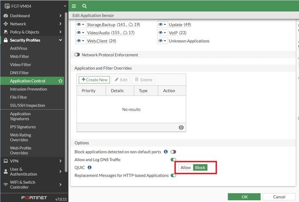Click the Policy & Objects icon
This screenshot has width=299, height=202.
click(6, 32)
